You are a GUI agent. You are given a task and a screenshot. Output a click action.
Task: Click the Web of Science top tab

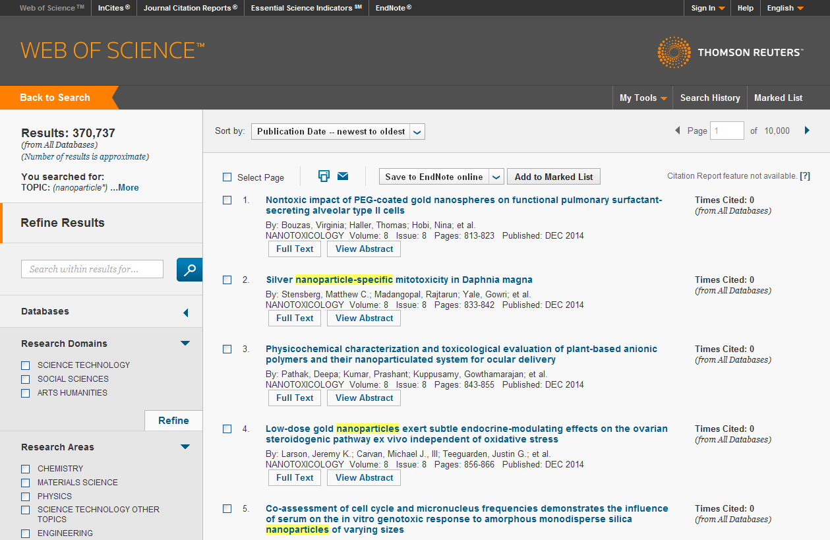click(x=51, y=8)
